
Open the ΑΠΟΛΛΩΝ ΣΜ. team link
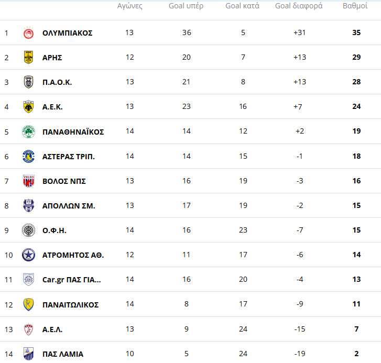click(x=69, y=206)
